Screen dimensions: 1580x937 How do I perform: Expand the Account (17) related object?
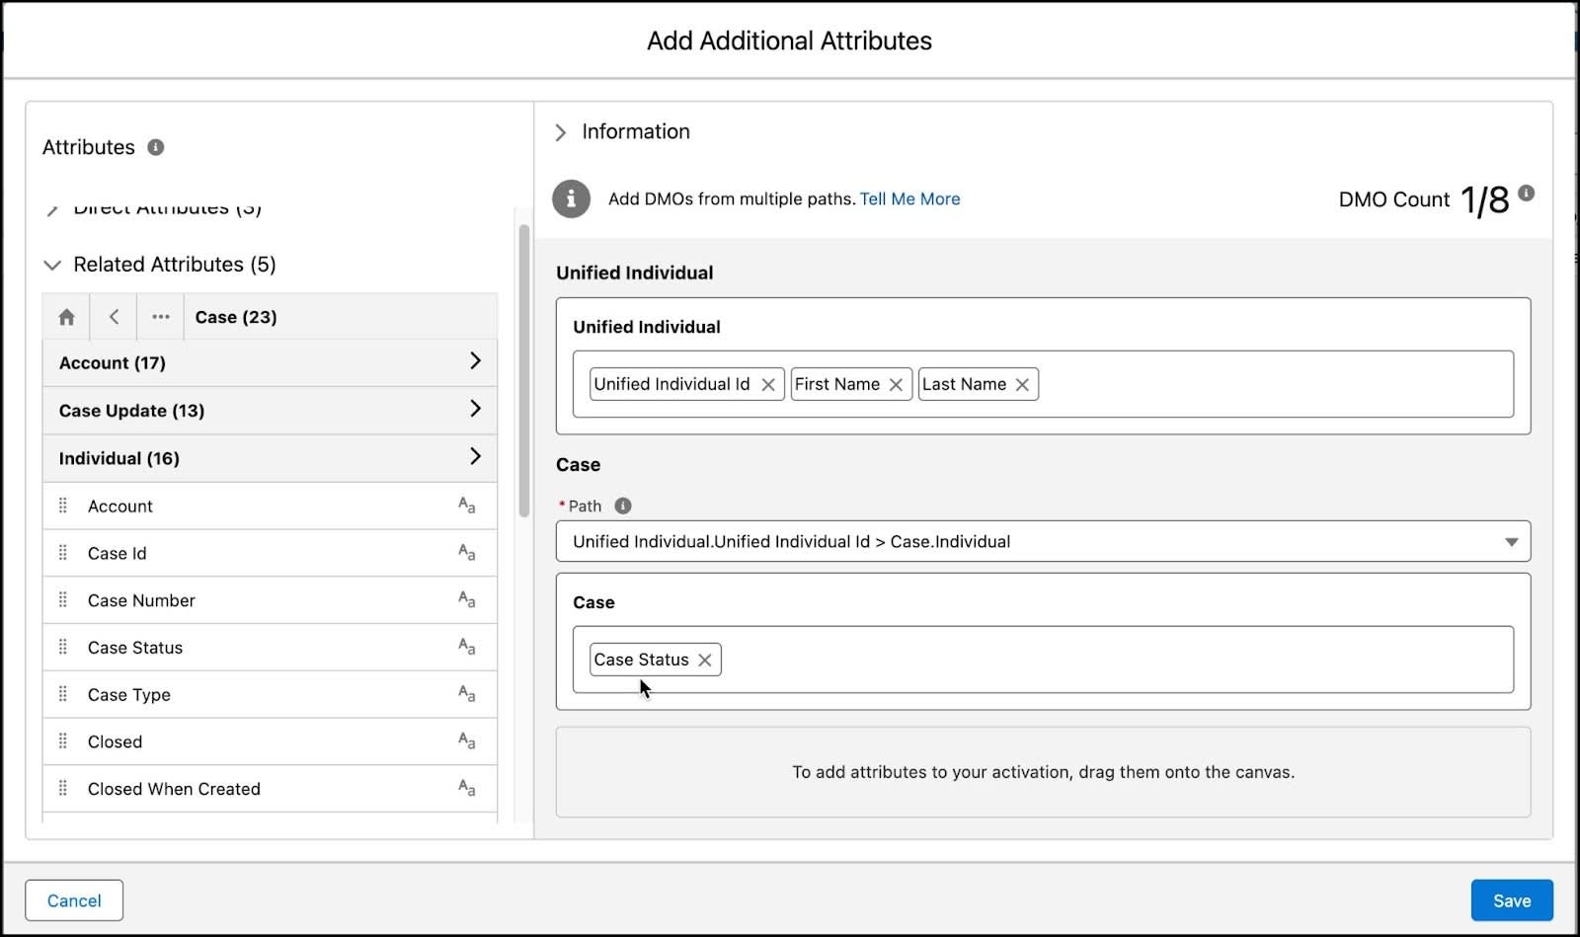476,361
